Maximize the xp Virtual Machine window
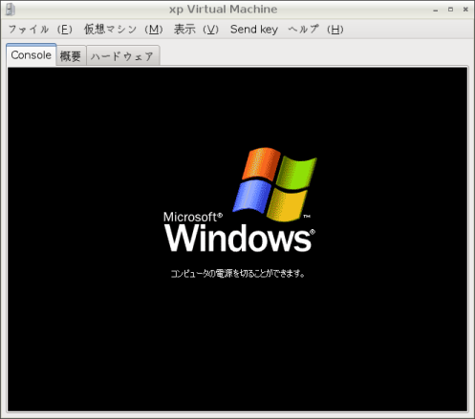This screenshot has width=475, height=419. click(450, 10)
